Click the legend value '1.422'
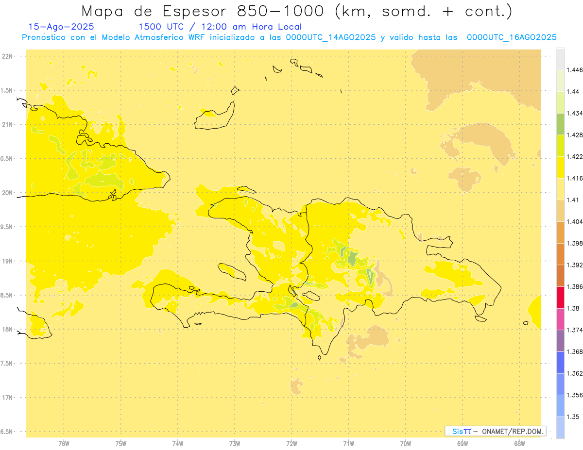Image resolution: width=583 pixels, height=450 pixels. pos(575,156)
